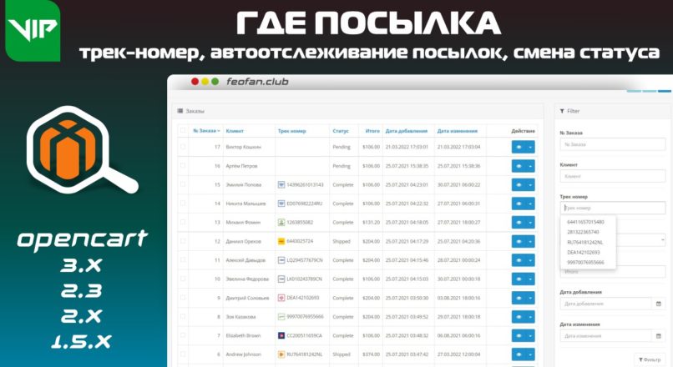
Task: Check the box for order 17
Action: click(183, 147)
